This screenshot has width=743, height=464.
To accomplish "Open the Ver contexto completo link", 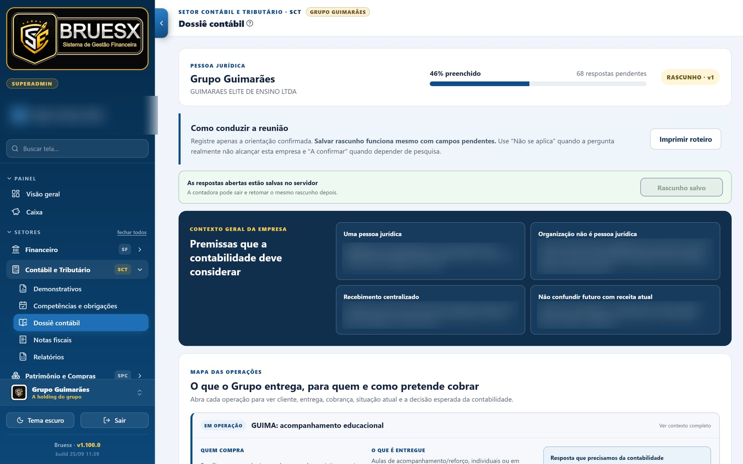I will pos(685,426).
